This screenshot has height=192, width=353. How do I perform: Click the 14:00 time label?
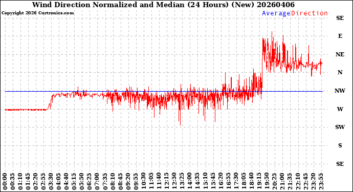[x=189, y=181]
